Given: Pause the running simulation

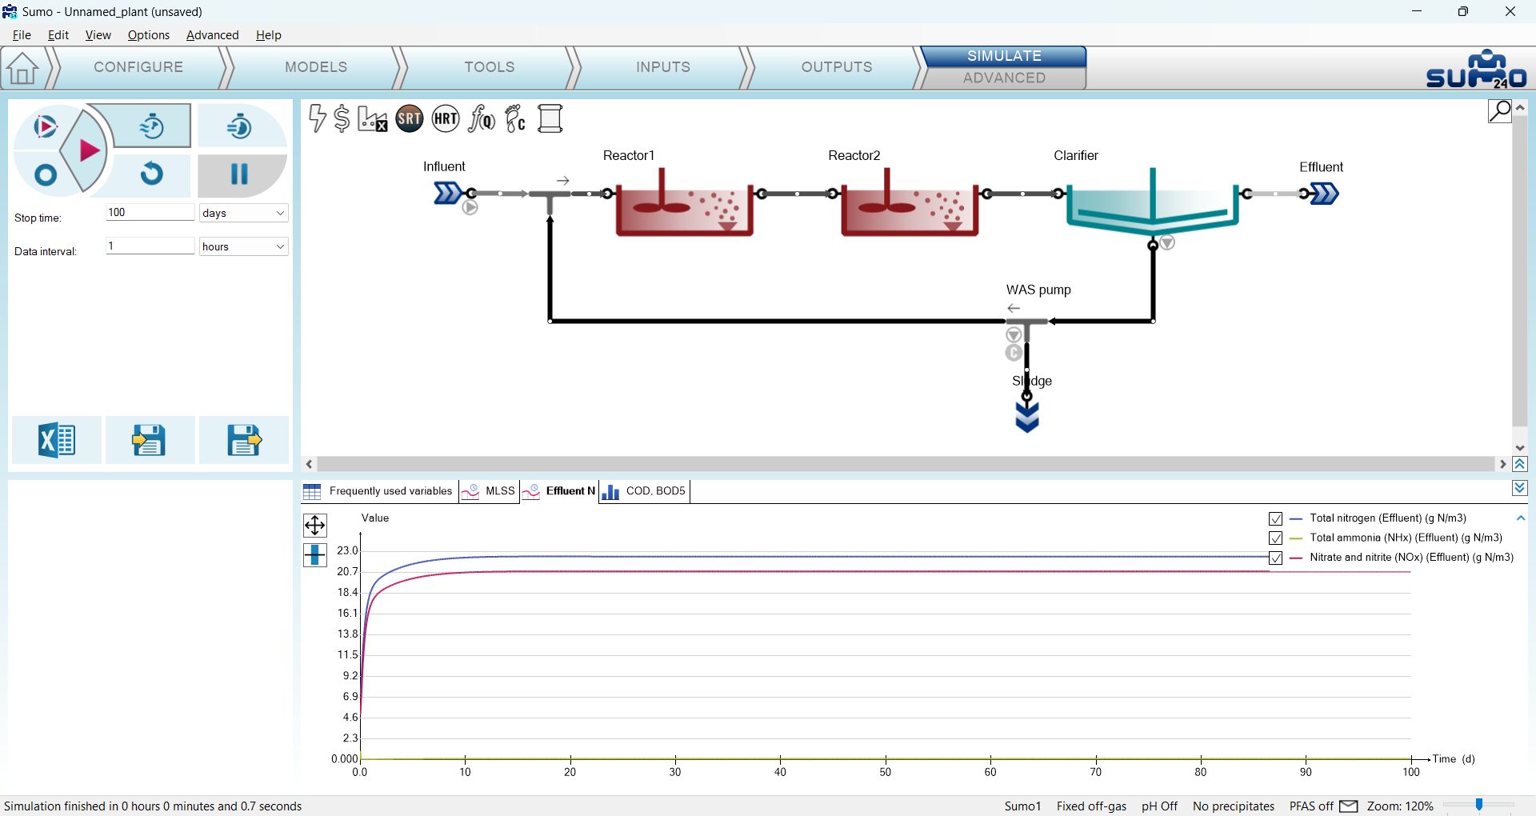Looking at the screenshot, I should pos(239,174).
